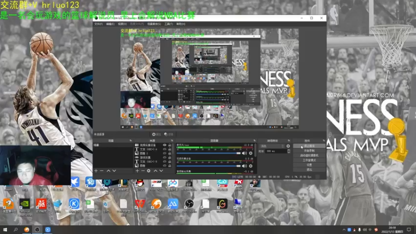Open the 视图(V) menu in OBS
The image size is (416, 234).
click(122, 24)
